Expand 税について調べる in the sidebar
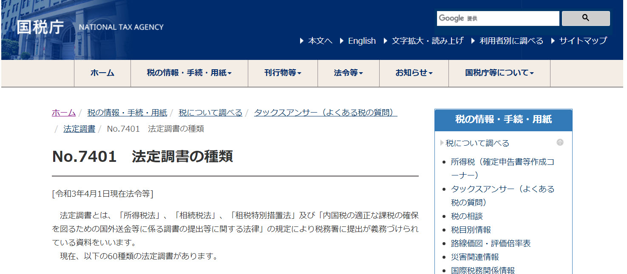The image size is (627, 274). click(x=477, y=143)
